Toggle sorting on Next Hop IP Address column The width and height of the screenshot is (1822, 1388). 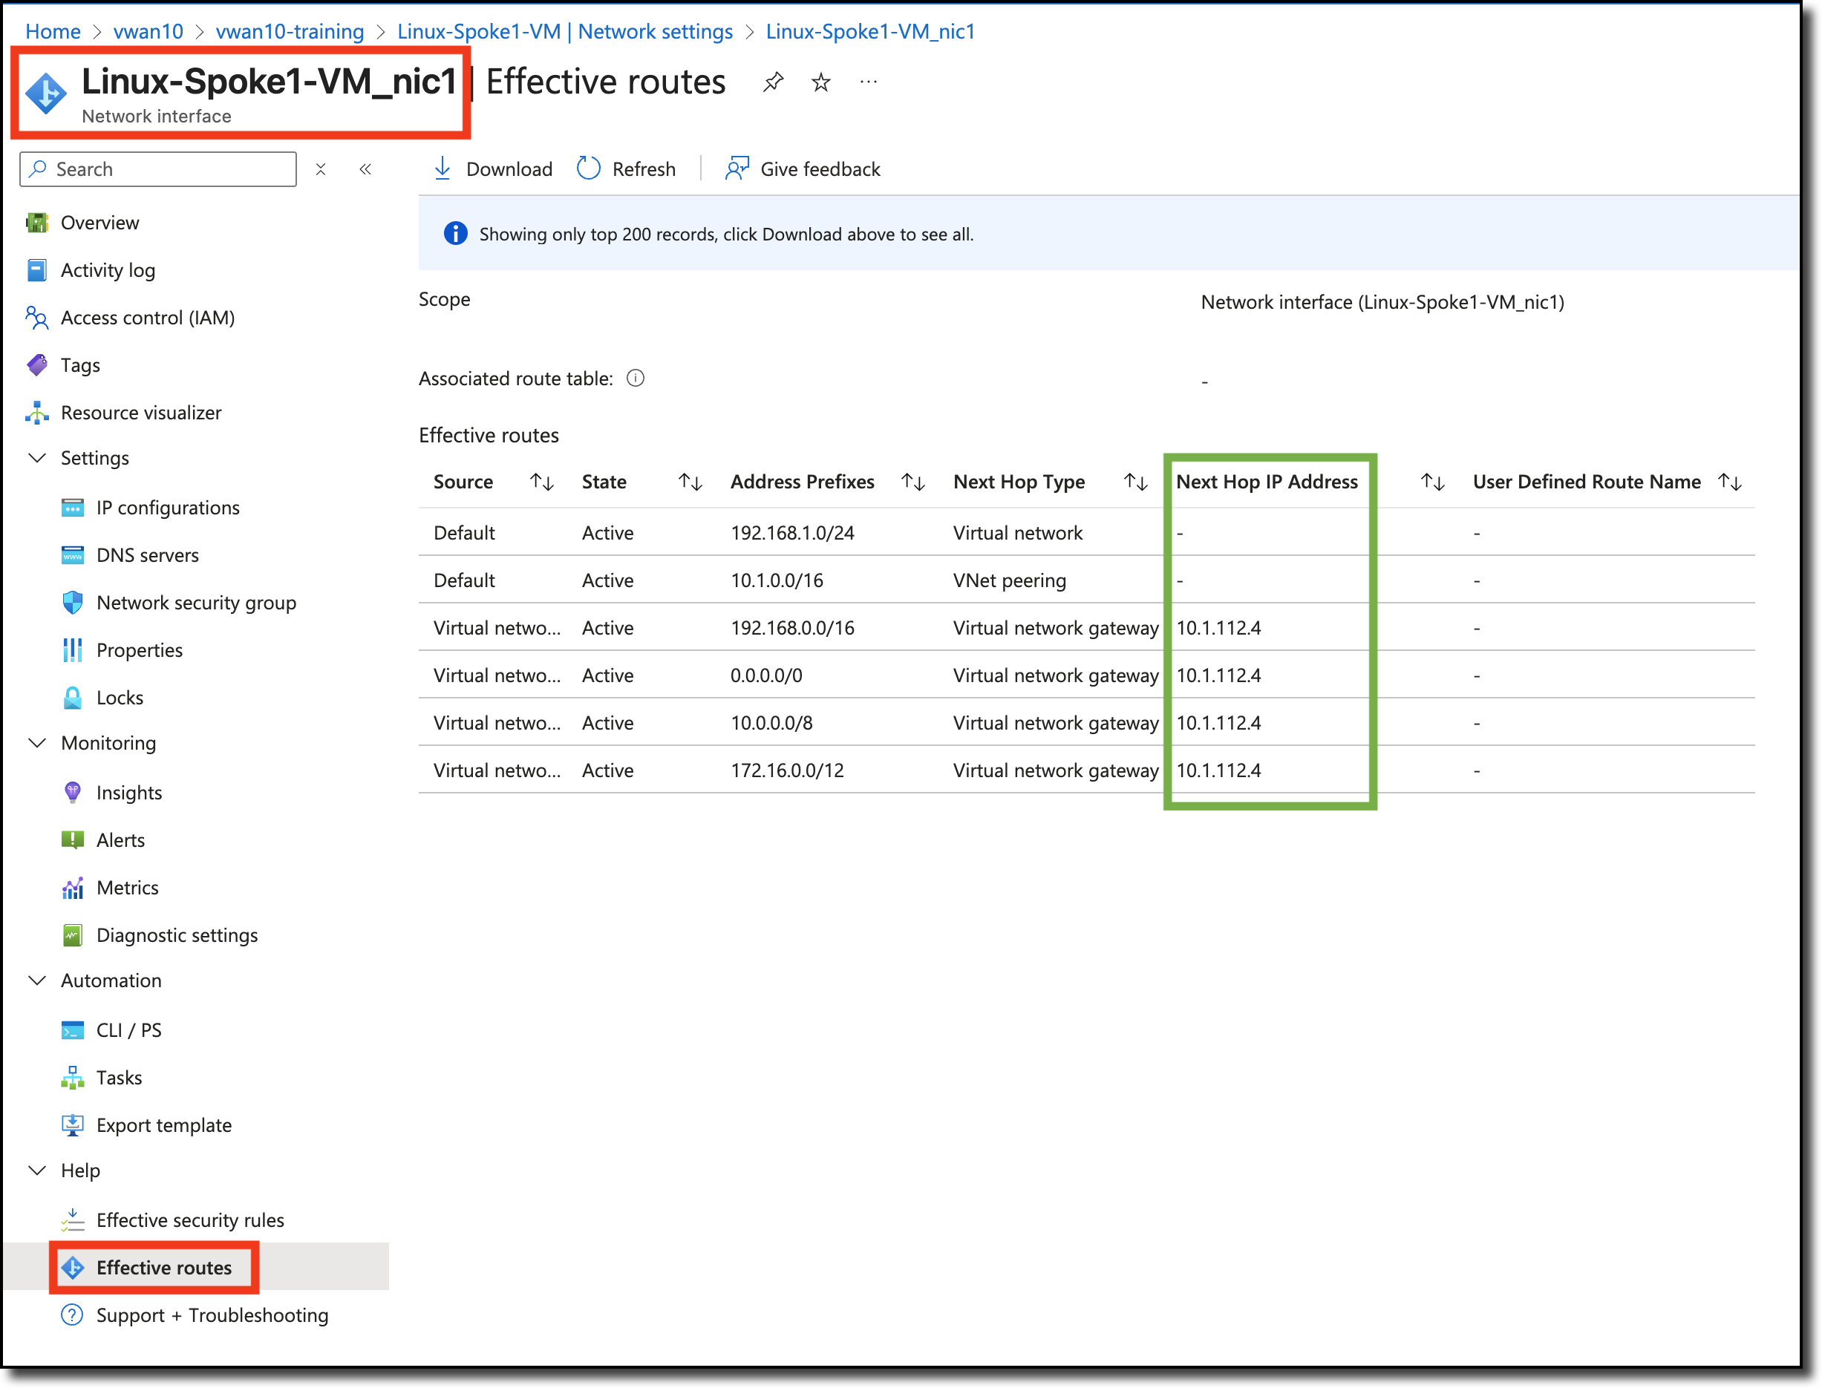(1434, 482)
